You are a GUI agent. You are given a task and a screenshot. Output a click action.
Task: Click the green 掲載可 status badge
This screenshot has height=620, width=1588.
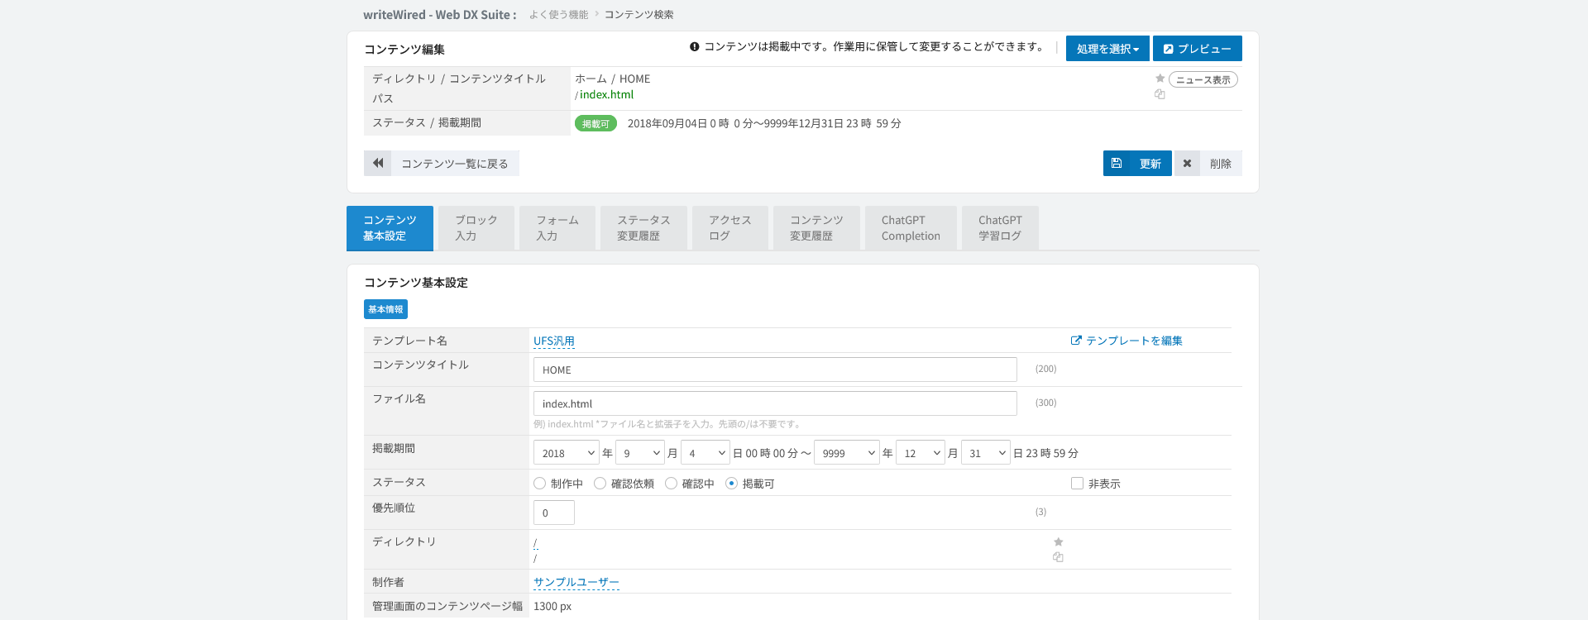coord(595,124)
